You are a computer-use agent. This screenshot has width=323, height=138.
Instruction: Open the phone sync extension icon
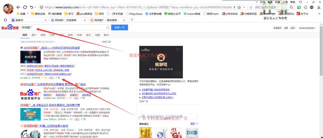[305, 7]
